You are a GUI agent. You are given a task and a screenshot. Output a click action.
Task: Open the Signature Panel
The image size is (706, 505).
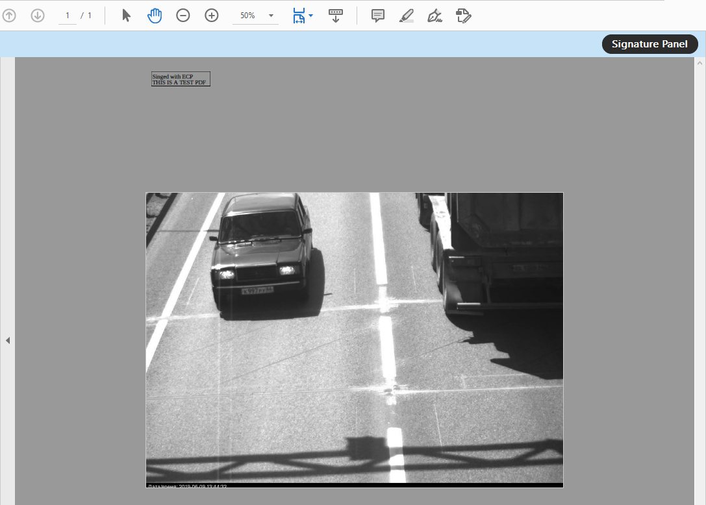click(649, 44)
